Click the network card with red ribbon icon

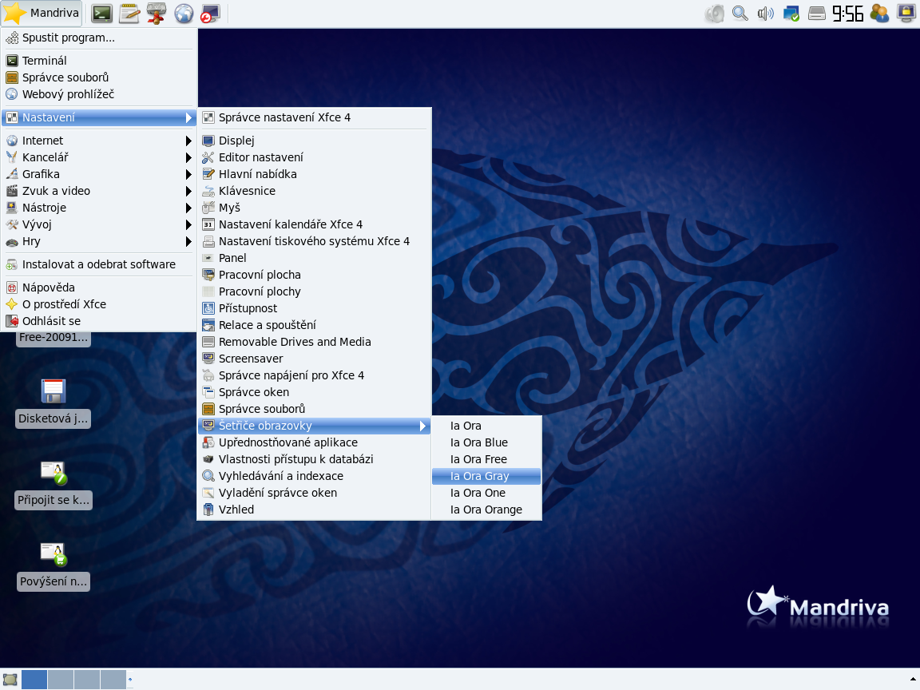click(156, 13)
